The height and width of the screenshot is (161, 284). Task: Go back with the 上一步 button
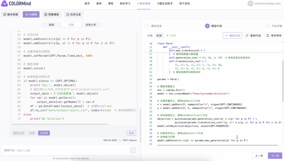pyautogui.click(x=259, y=156)
